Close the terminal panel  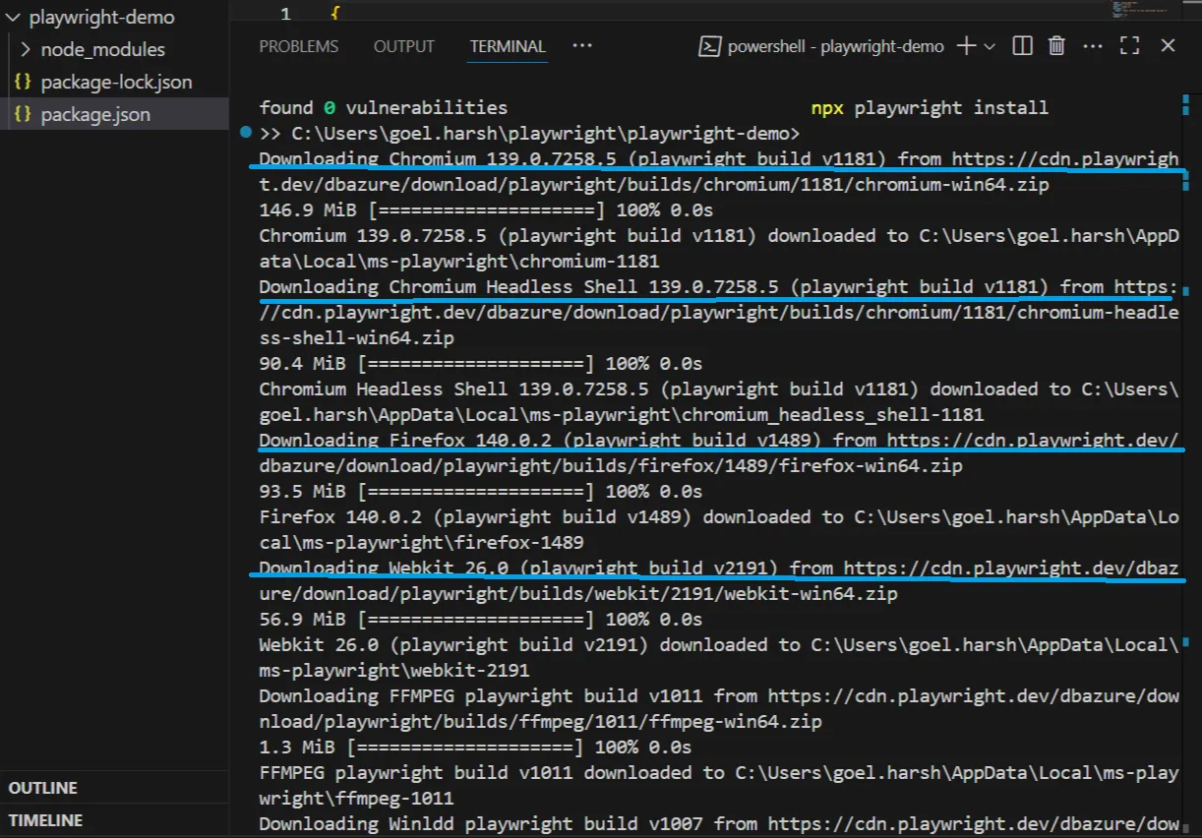(1168, 46)
